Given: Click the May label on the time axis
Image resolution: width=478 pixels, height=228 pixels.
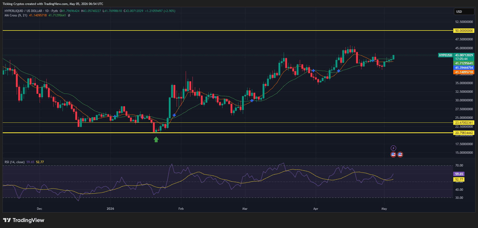Looking at the screenshot, I should tap(384, 209).
